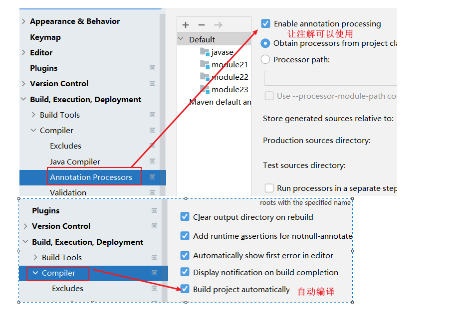Expand Build Tools chevron, Annotation Processors window

point(33,115)
